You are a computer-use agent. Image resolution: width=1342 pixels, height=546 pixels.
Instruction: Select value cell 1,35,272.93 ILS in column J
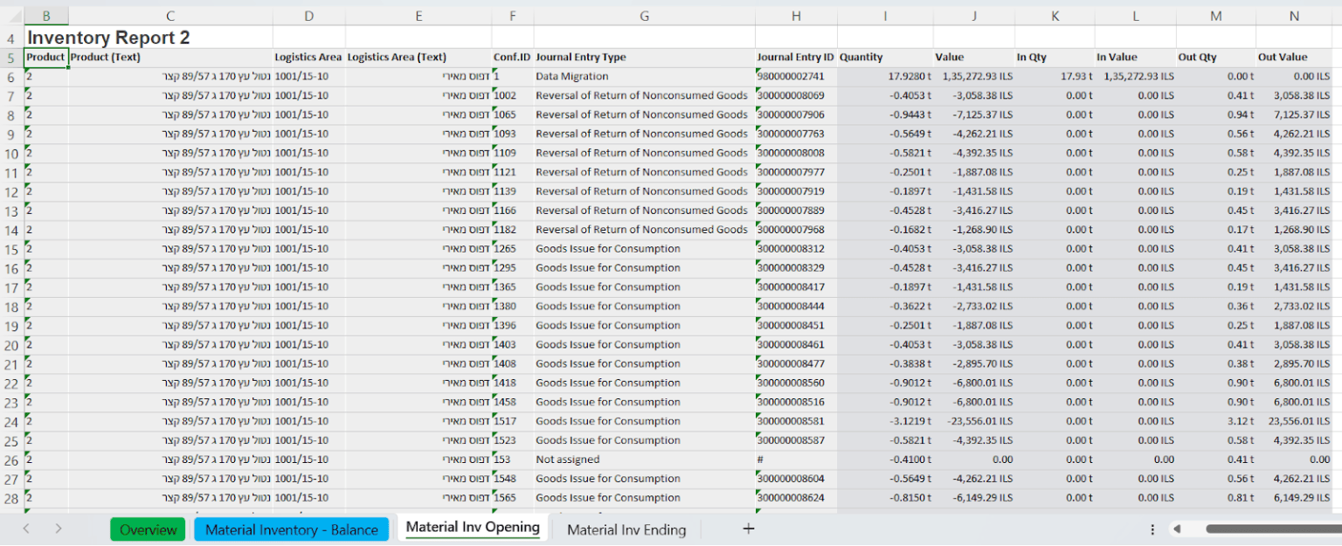tap(974, 77)
